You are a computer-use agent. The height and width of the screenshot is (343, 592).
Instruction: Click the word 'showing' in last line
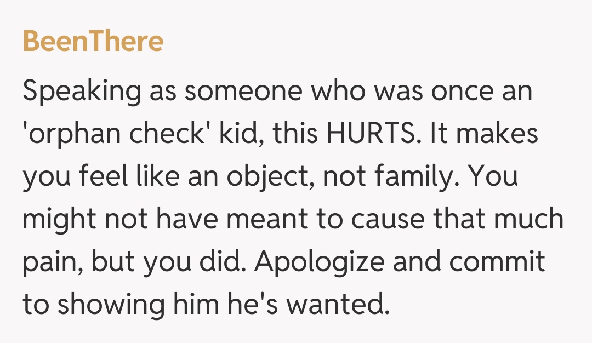point(112,305)
